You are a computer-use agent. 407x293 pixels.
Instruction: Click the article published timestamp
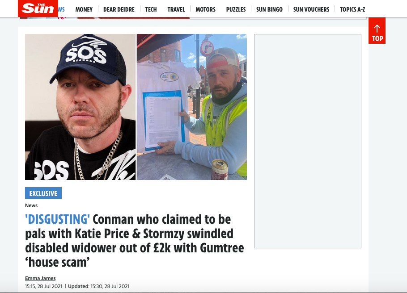44,286
